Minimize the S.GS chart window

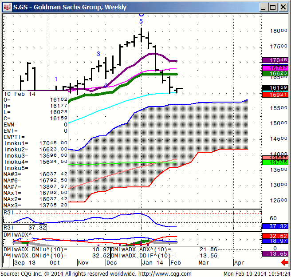[263, 7]
